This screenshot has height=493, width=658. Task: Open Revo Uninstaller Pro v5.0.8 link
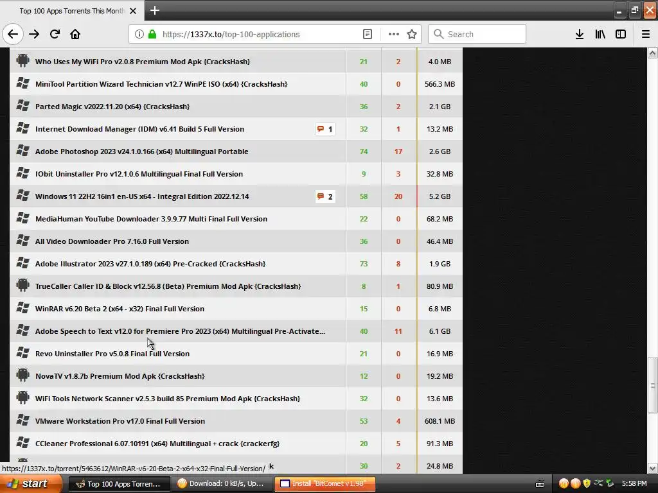pos(112,354)
